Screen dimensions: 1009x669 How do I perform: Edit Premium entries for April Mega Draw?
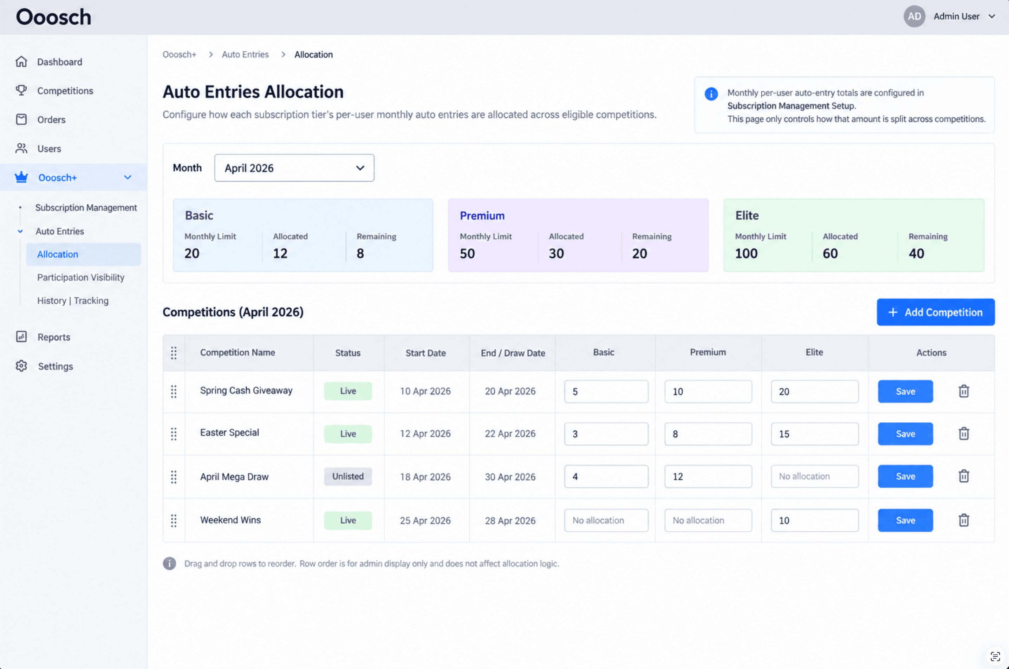(708, 476)
